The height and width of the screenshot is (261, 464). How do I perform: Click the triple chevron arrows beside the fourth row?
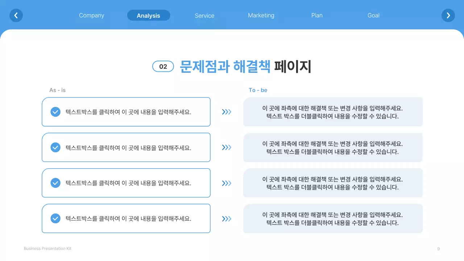pos(227,219)
